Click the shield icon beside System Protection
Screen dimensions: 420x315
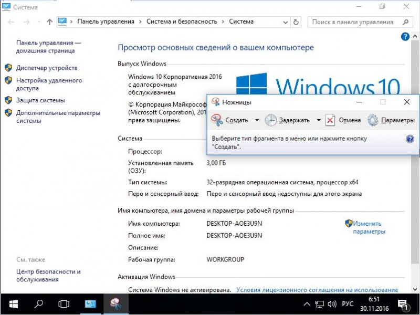tap(8, 100)
